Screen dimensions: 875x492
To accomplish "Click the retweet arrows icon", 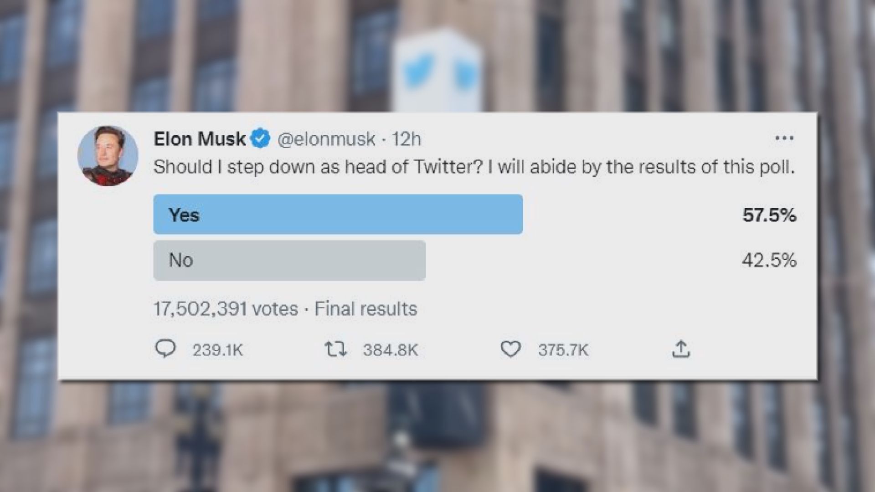I will [336, 349].
